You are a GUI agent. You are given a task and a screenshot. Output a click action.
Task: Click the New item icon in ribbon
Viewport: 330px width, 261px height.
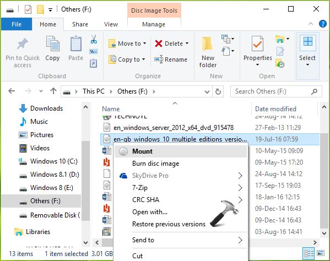[226, 39]
